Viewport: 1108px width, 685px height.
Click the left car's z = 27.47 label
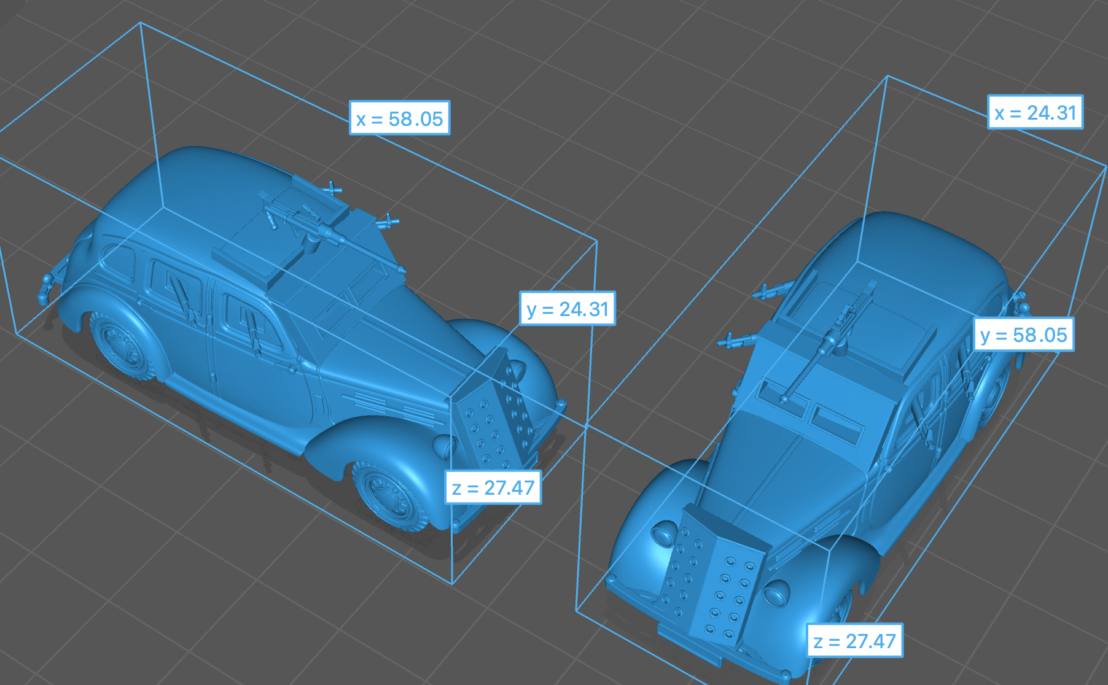click(x=493, y=487)
